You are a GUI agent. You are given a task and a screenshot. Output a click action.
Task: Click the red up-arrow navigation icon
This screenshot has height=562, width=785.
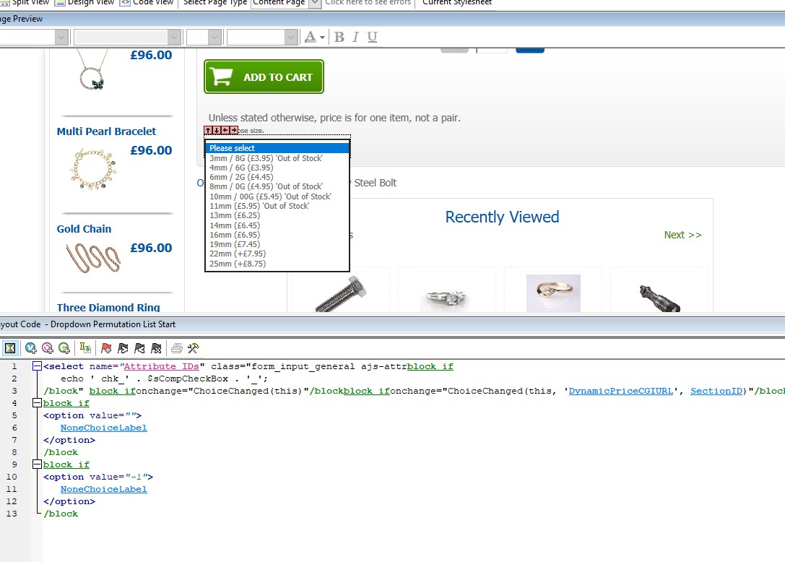[x=208, y=130]
